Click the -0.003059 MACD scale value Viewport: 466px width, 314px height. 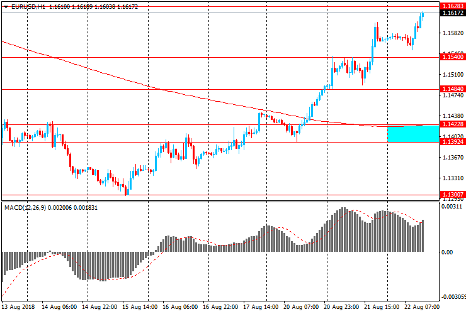click(453, 297)
